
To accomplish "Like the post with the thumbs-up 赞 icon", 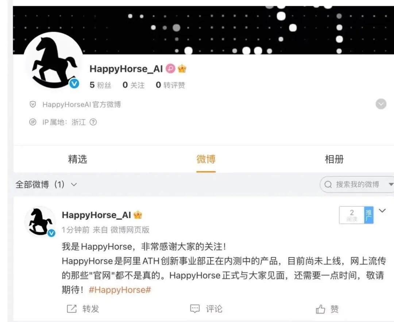I will tap(320, 309).
